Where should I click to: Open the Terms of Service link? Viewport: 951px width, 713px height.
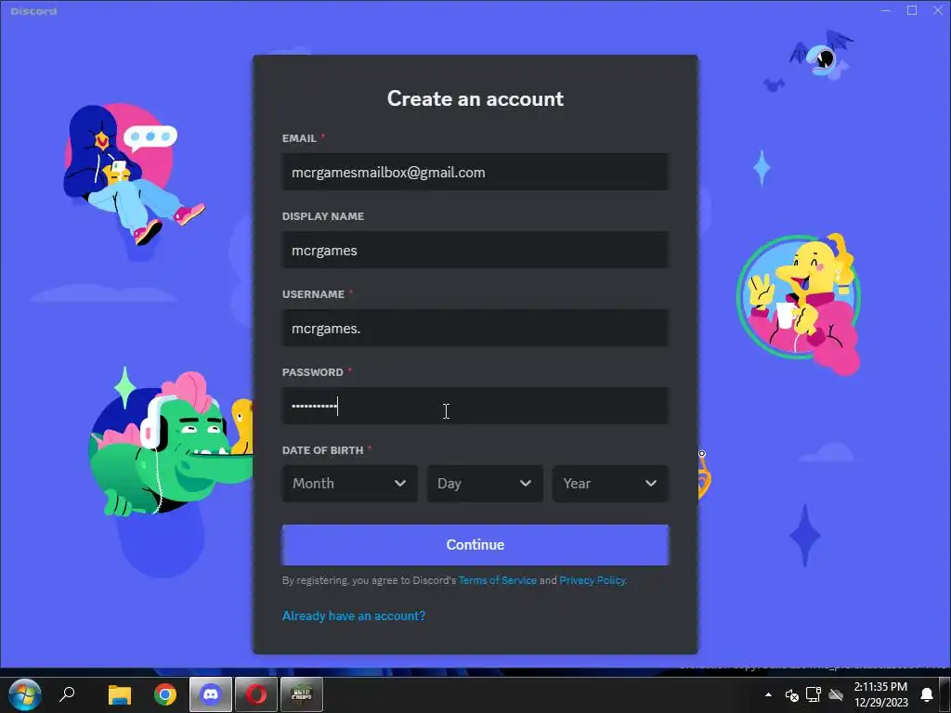pos(498,580)
